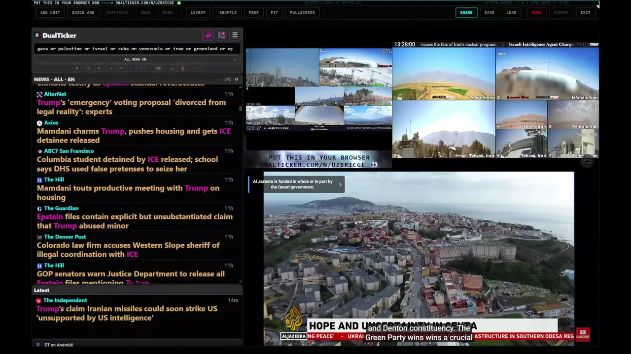Click the DualTicker logo icon
Viewport: 631px width, 354px height.
coord(37,35)
